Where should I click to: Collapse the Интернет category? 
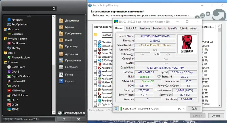click(x=11, y=29)
